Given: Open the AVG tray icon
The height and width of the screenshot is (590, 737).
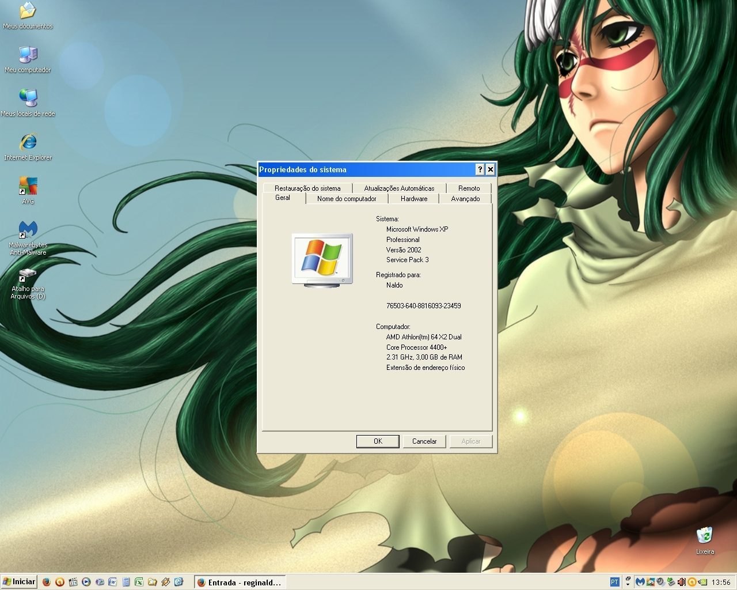Looking at the screenshot, I should pos(651,582).
